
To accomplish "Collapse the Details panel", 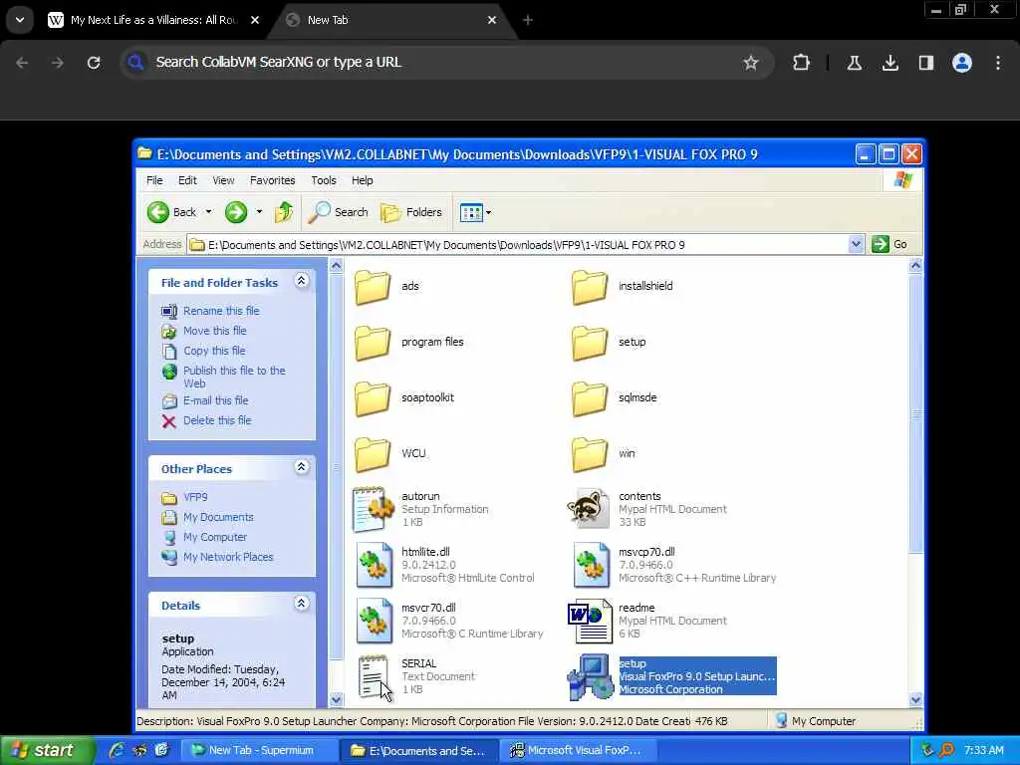I will [x=301, y=603].
